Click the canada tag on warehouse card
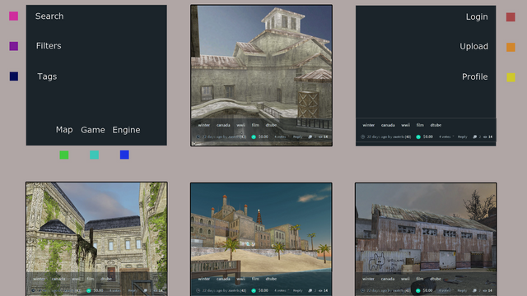Viewport: 527px width, 296px height. (x=388, y=279)
